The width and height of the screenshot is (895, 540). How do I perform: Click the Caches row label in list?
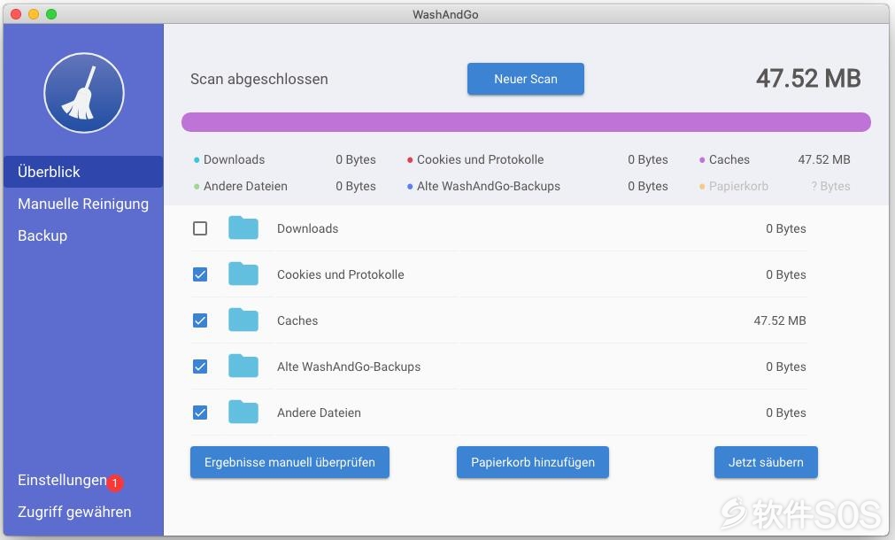(x=297, y=320)
